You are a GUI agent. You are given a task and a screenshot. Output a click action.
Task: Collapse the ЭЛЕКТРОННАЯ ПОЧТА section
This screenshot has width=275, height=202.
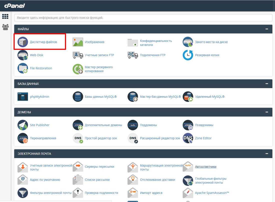(267, 154)
